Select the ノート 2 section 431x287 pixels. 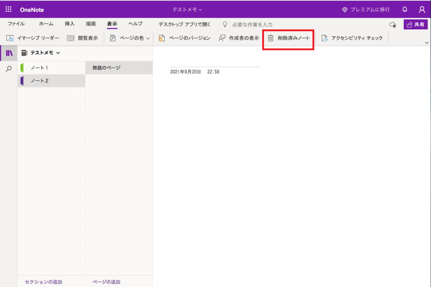51,81
